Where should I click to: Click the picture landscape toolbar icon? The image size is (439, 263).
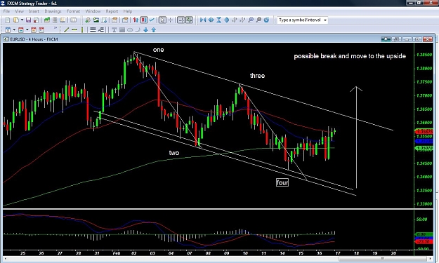[x=96, y=20]
